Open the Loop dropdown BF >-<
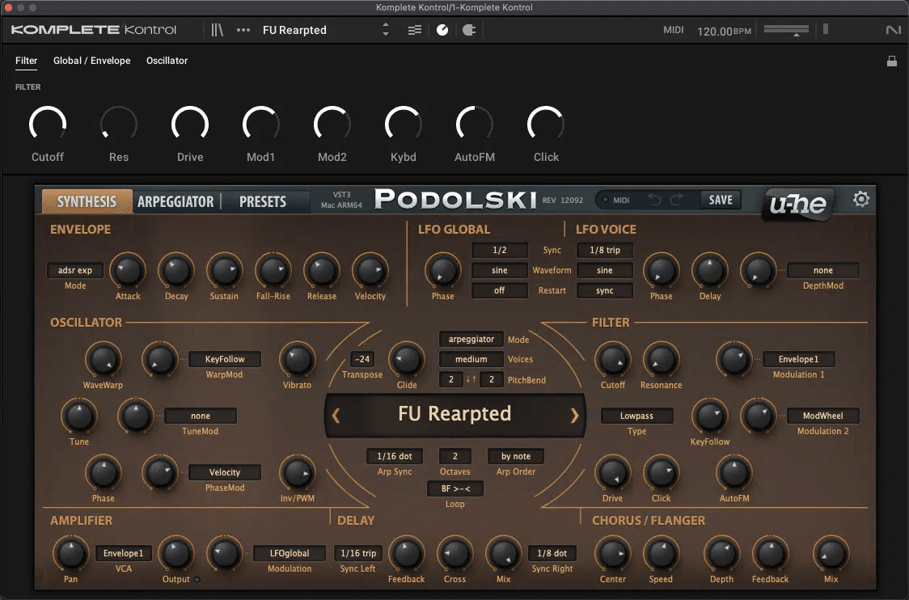 [x=455, y=488]
